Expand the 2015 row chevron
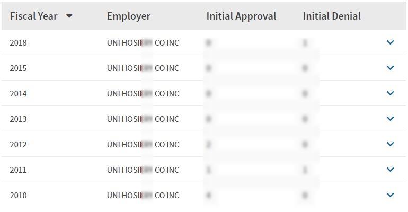The image size is (408, 212). tap(391, 68)
